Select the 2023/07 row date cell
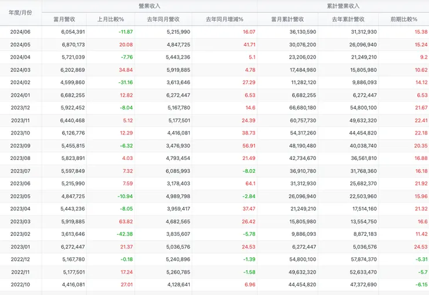429x295 pixels. click(x=20, y=171)
